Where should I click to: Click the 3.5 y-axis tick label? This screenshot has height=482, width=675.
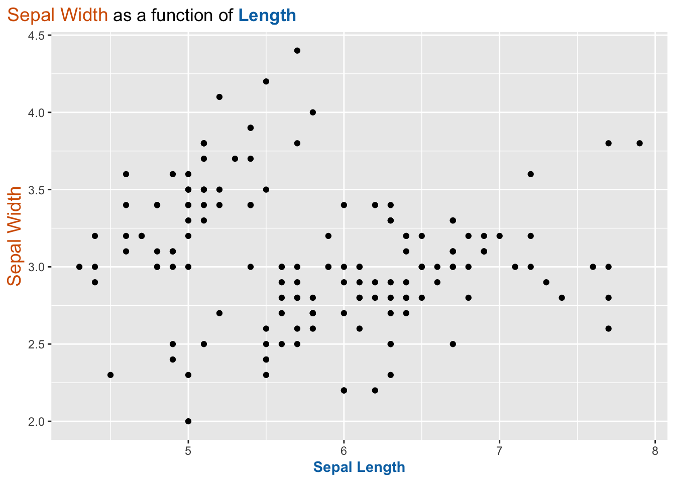click(37, 190)
